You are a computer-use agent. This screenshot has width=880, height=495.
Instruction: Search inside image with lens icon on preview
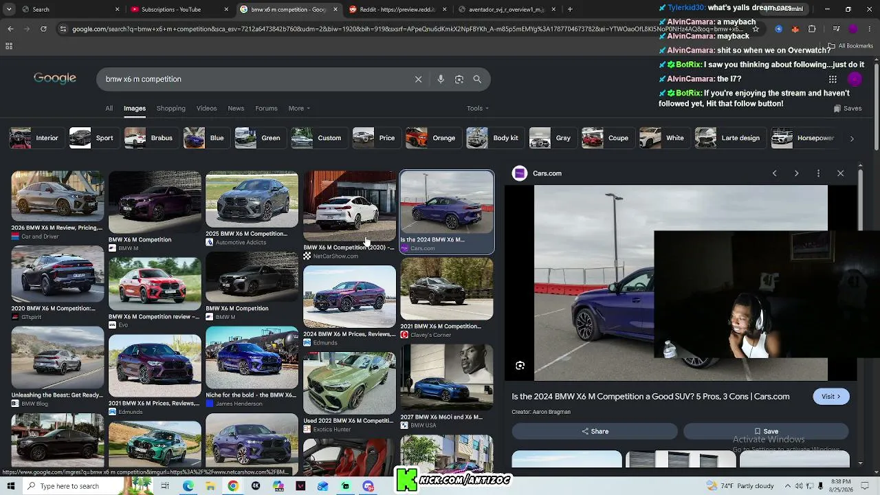[520, 366]
